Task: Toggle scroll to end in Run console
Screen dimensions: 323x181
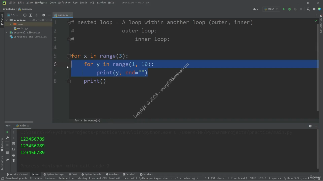Action: [x=14, y=149]
